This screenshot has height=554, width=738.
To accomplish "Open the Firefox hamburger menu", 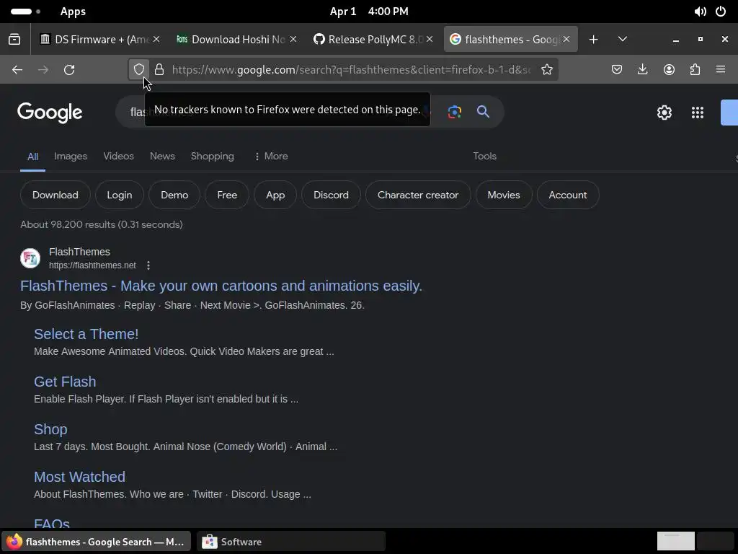I will 721,70.
